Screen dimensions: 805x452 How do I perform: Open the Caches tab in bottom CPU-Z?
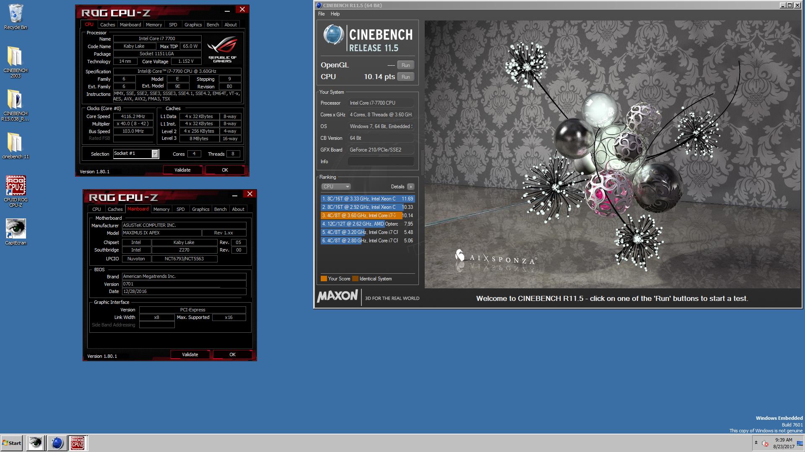pos(115,209)
